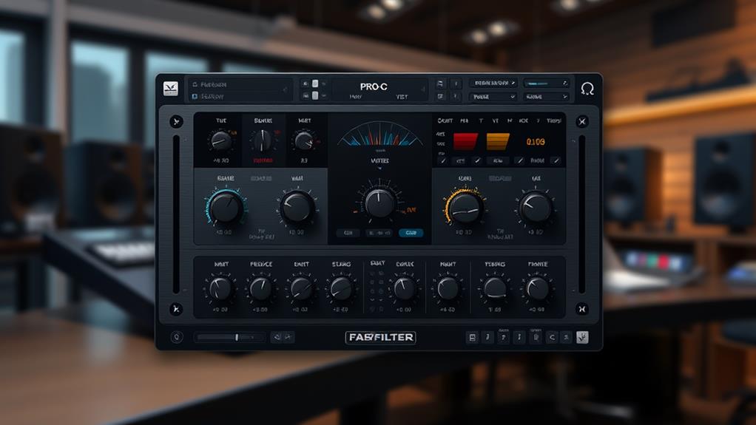Click the orange color swatch
Image resolution: width=756 pixels, height=425 pixels.
[498, 141]
